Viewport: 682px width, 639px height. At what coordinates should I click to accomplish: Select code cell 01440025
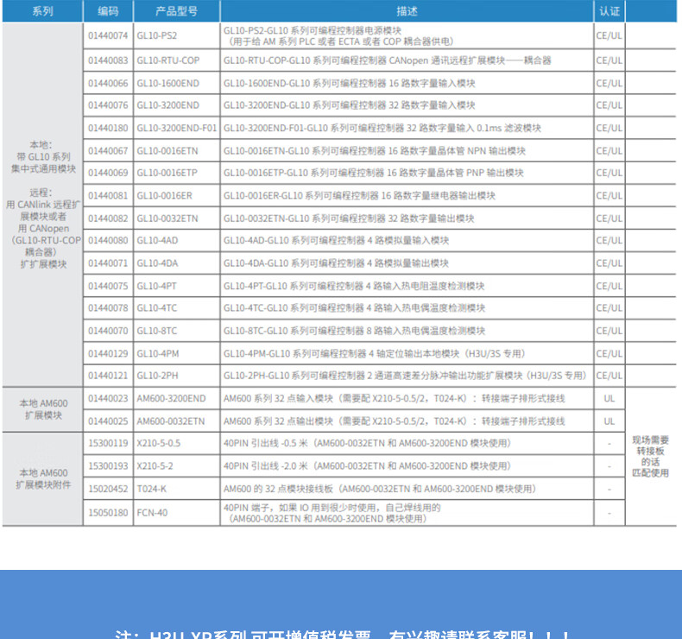(x=108, y=421)
